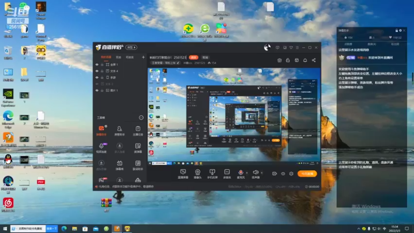The image size is (414, 233).
Task: Open the user avatar in the title bar
Action: 267,48
